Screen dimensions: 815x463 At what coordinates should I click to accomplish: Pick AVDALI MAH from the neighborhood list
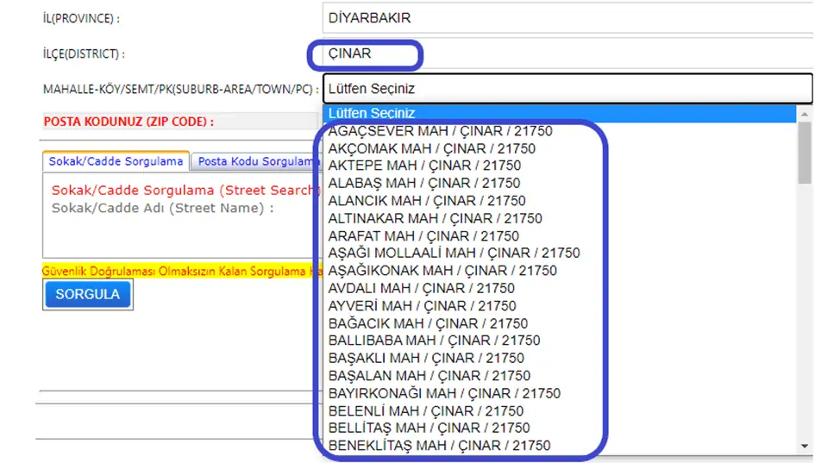tap(421, 288)
